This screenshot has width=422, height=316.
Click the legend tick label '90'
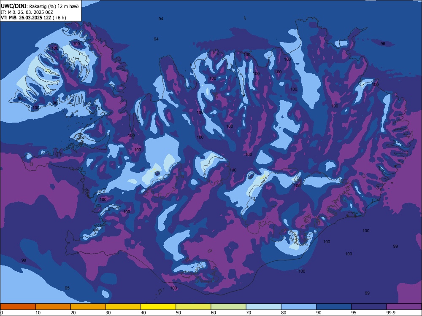pyautogui.click(x=319, y=313)
